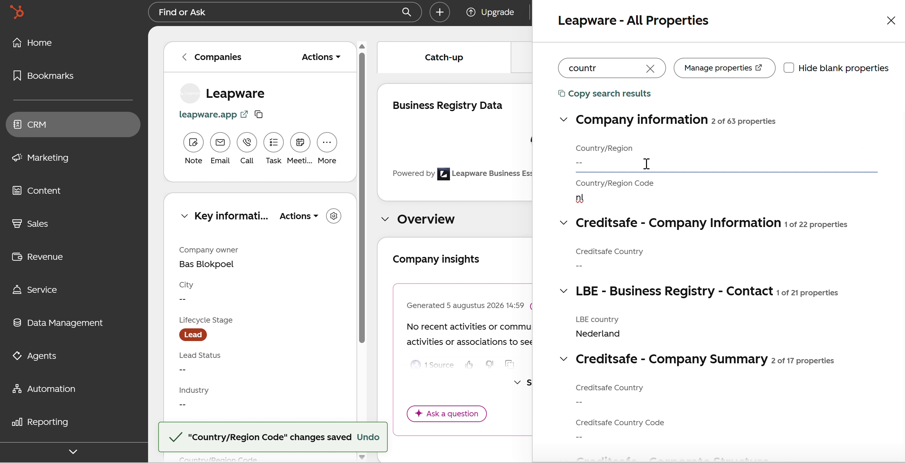Close the All Properties panel

pos(891,20)
